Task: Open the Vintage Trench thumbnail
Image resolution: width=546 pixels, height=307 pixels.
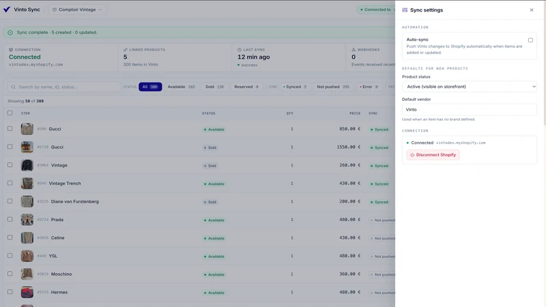Action: pos(27,183)
